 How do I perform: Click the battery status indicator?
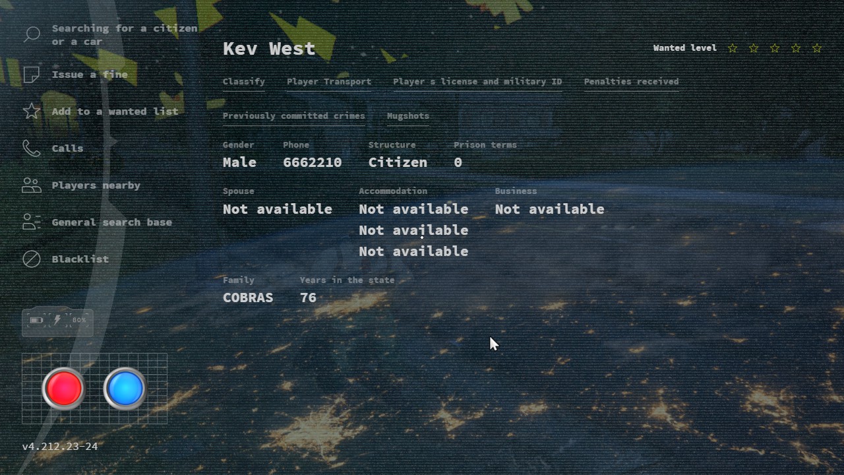[x=57, y=321]
